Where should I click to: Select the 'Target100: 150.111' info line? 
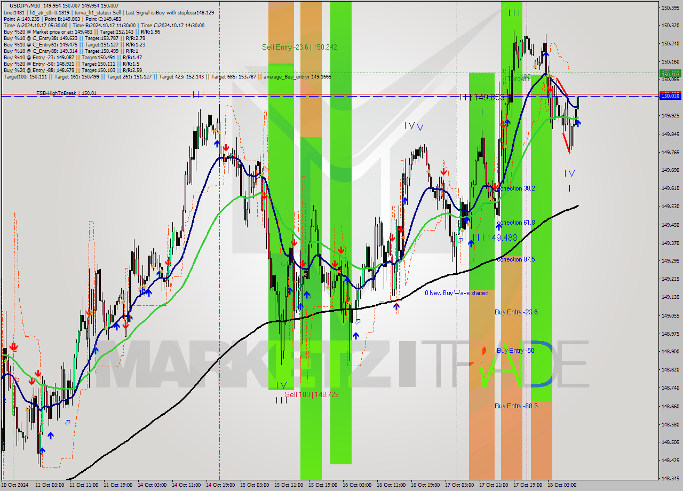167,77
